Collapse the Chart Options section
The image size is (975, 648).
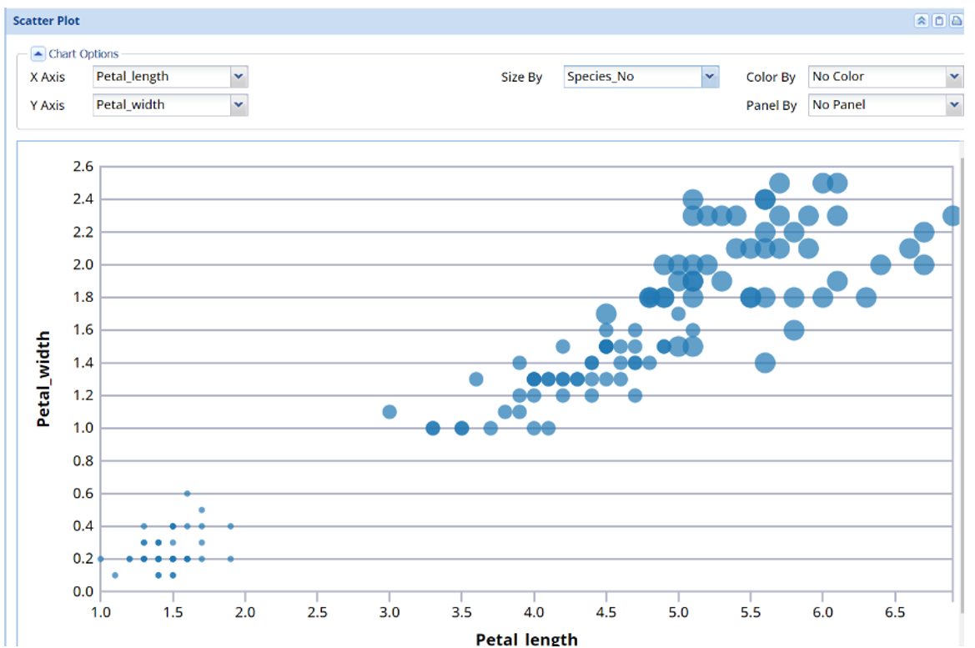pyautogui.click(x=38, y=53)
